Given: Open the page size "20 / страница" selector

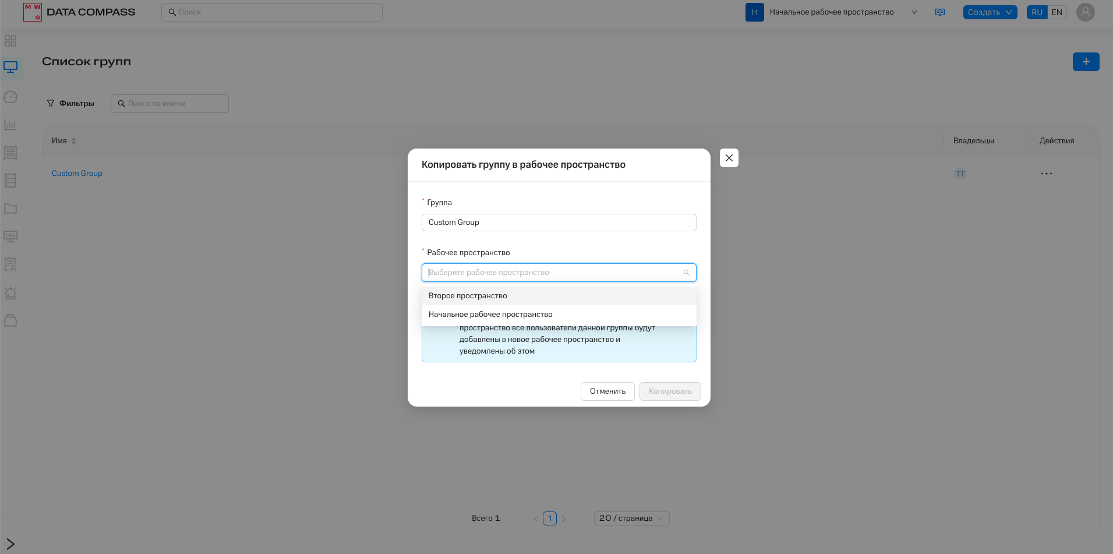Looking at the screenshot, I should tap(631, 518).
